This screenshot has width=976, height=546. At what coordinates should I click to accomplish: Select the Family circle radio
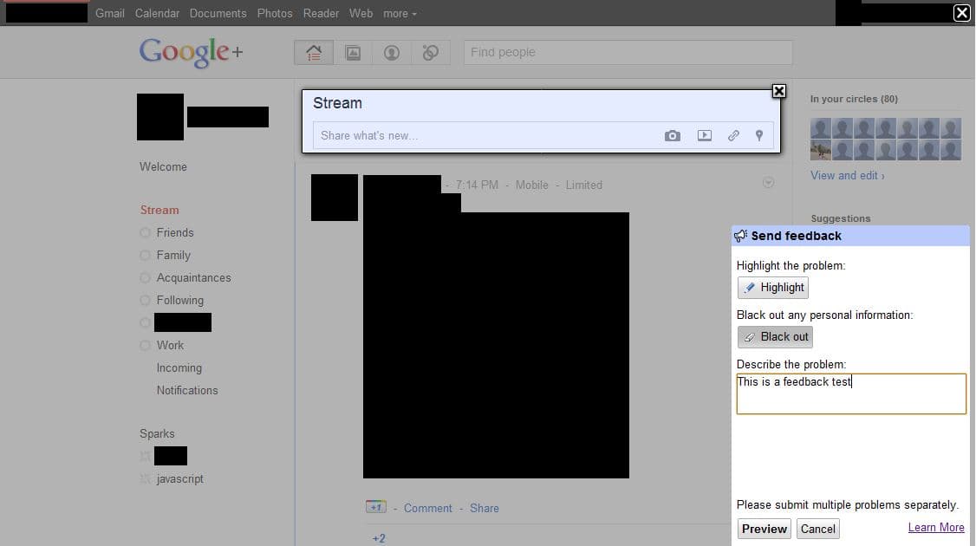point(145,256)
